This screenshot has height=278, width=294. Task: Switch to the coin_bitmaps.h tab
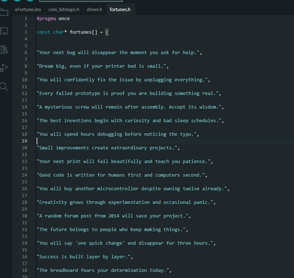(x=64, y=10)
